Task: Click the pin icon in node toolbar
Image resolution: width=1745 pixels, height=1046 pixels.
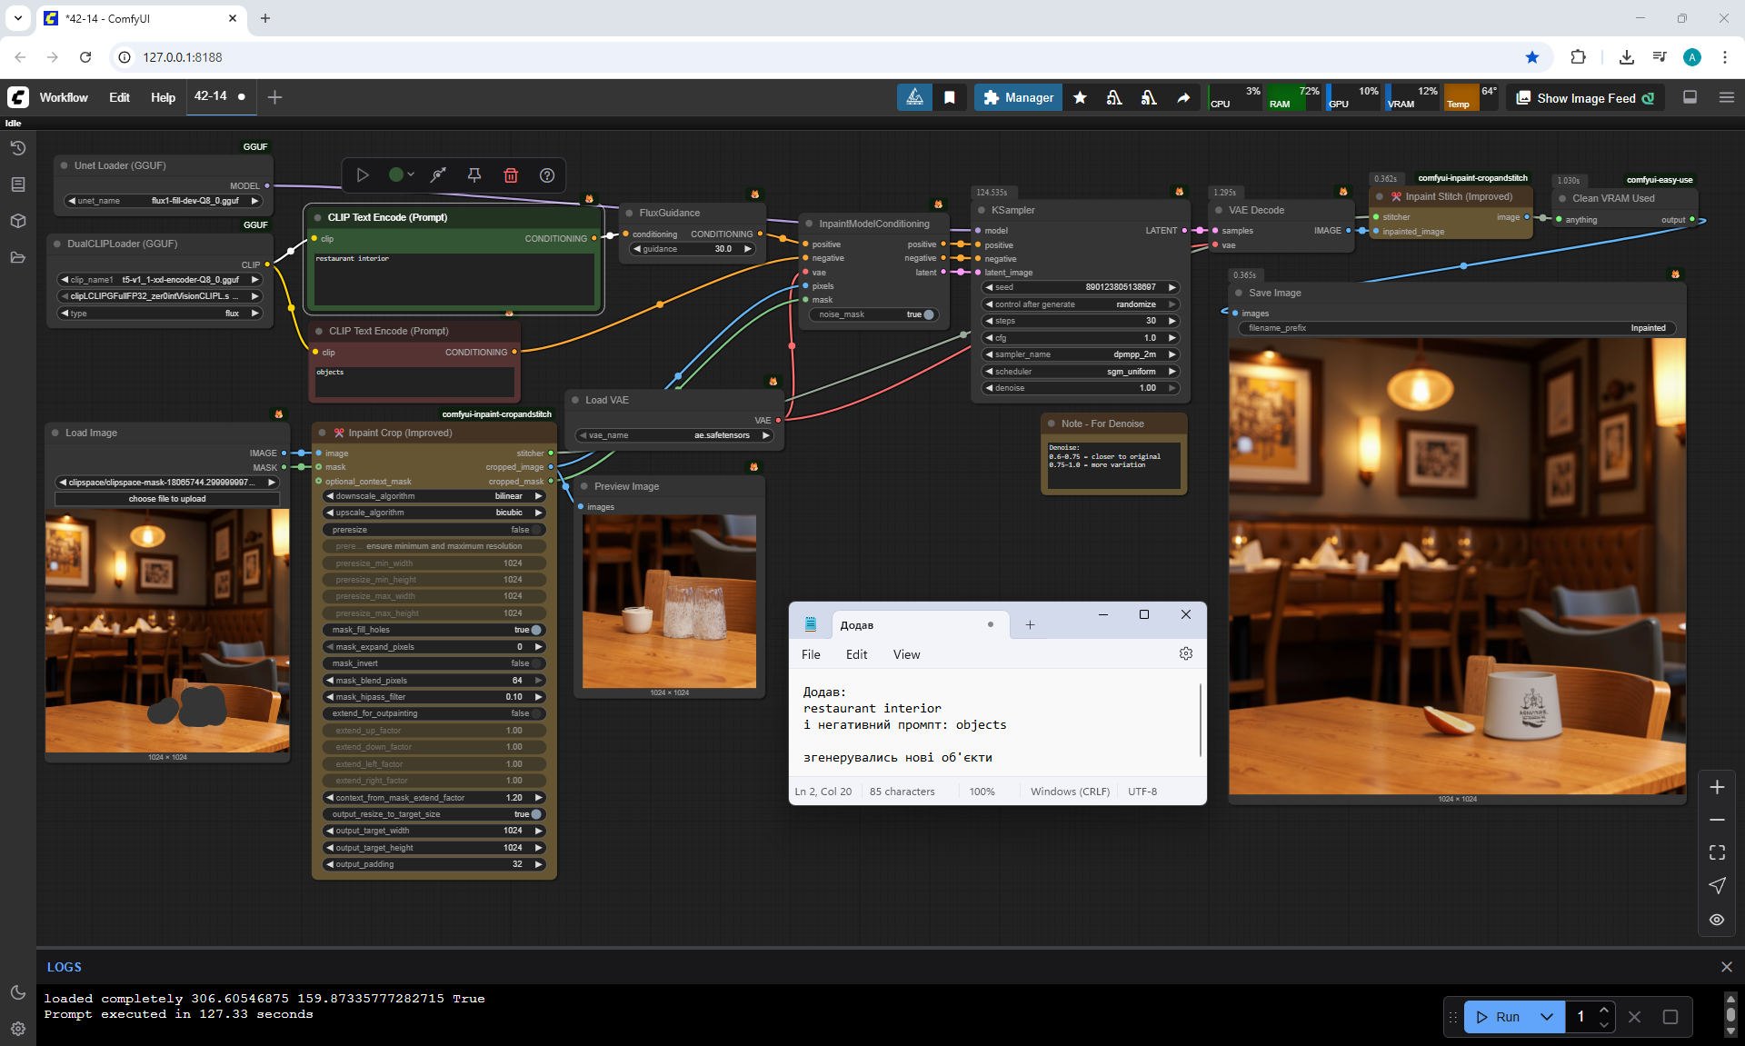Action: pos(474,175)
